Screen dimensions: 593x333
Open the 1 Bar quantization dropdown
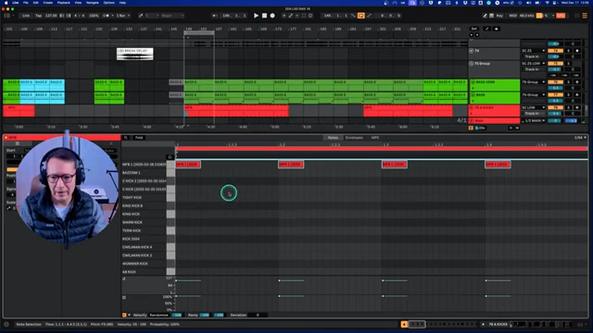click(x=123, y=16)
